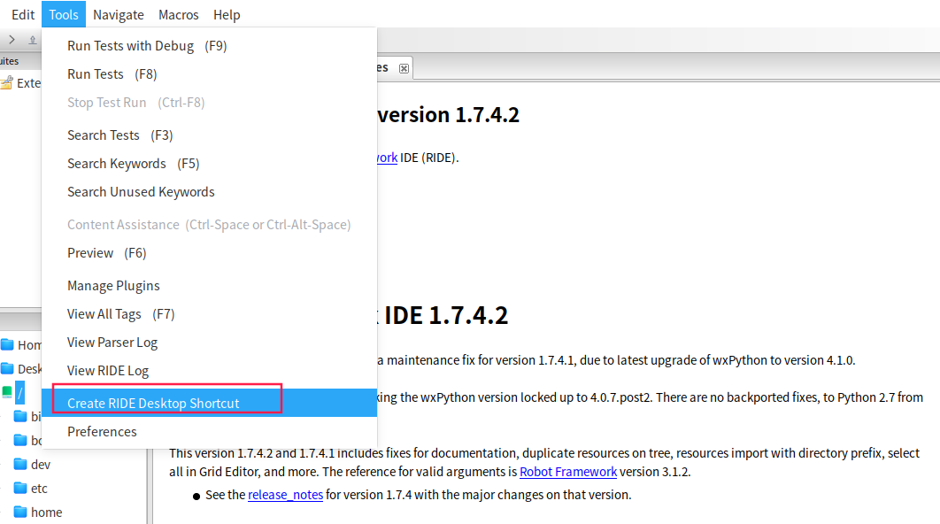Open the release_notes link
Viewport: 940px width, 524px height.
point(285,495)
